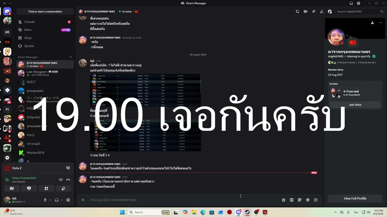This screenshot has width=387, height=217.
Task: Start an activity in voice panel
Action: 46,188
